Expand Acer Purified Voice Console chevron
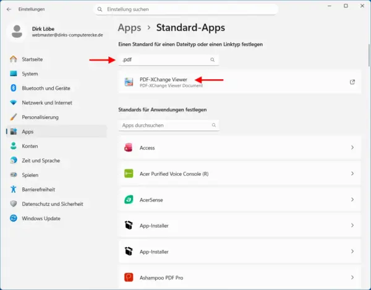 352,173
